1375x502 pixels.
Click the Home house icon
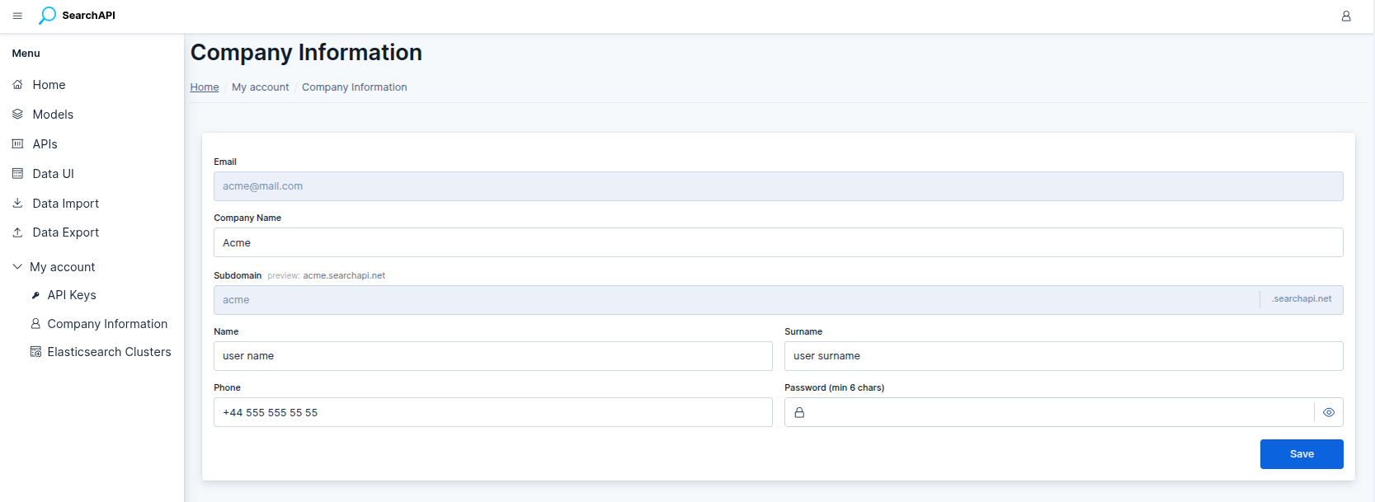tap(17, 85)
